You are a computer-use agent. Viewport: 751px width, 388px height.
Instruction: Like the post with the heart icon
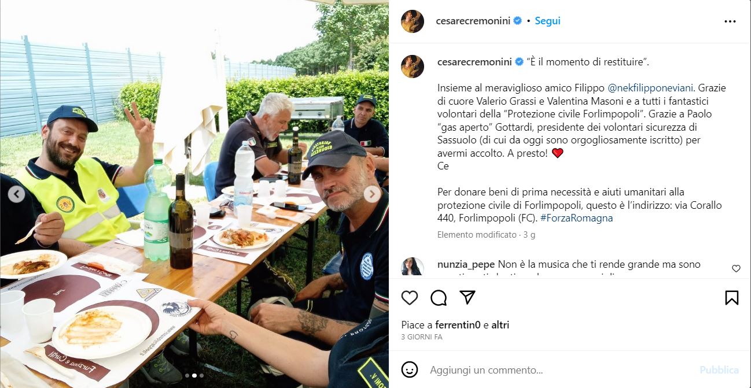(410, 298)
